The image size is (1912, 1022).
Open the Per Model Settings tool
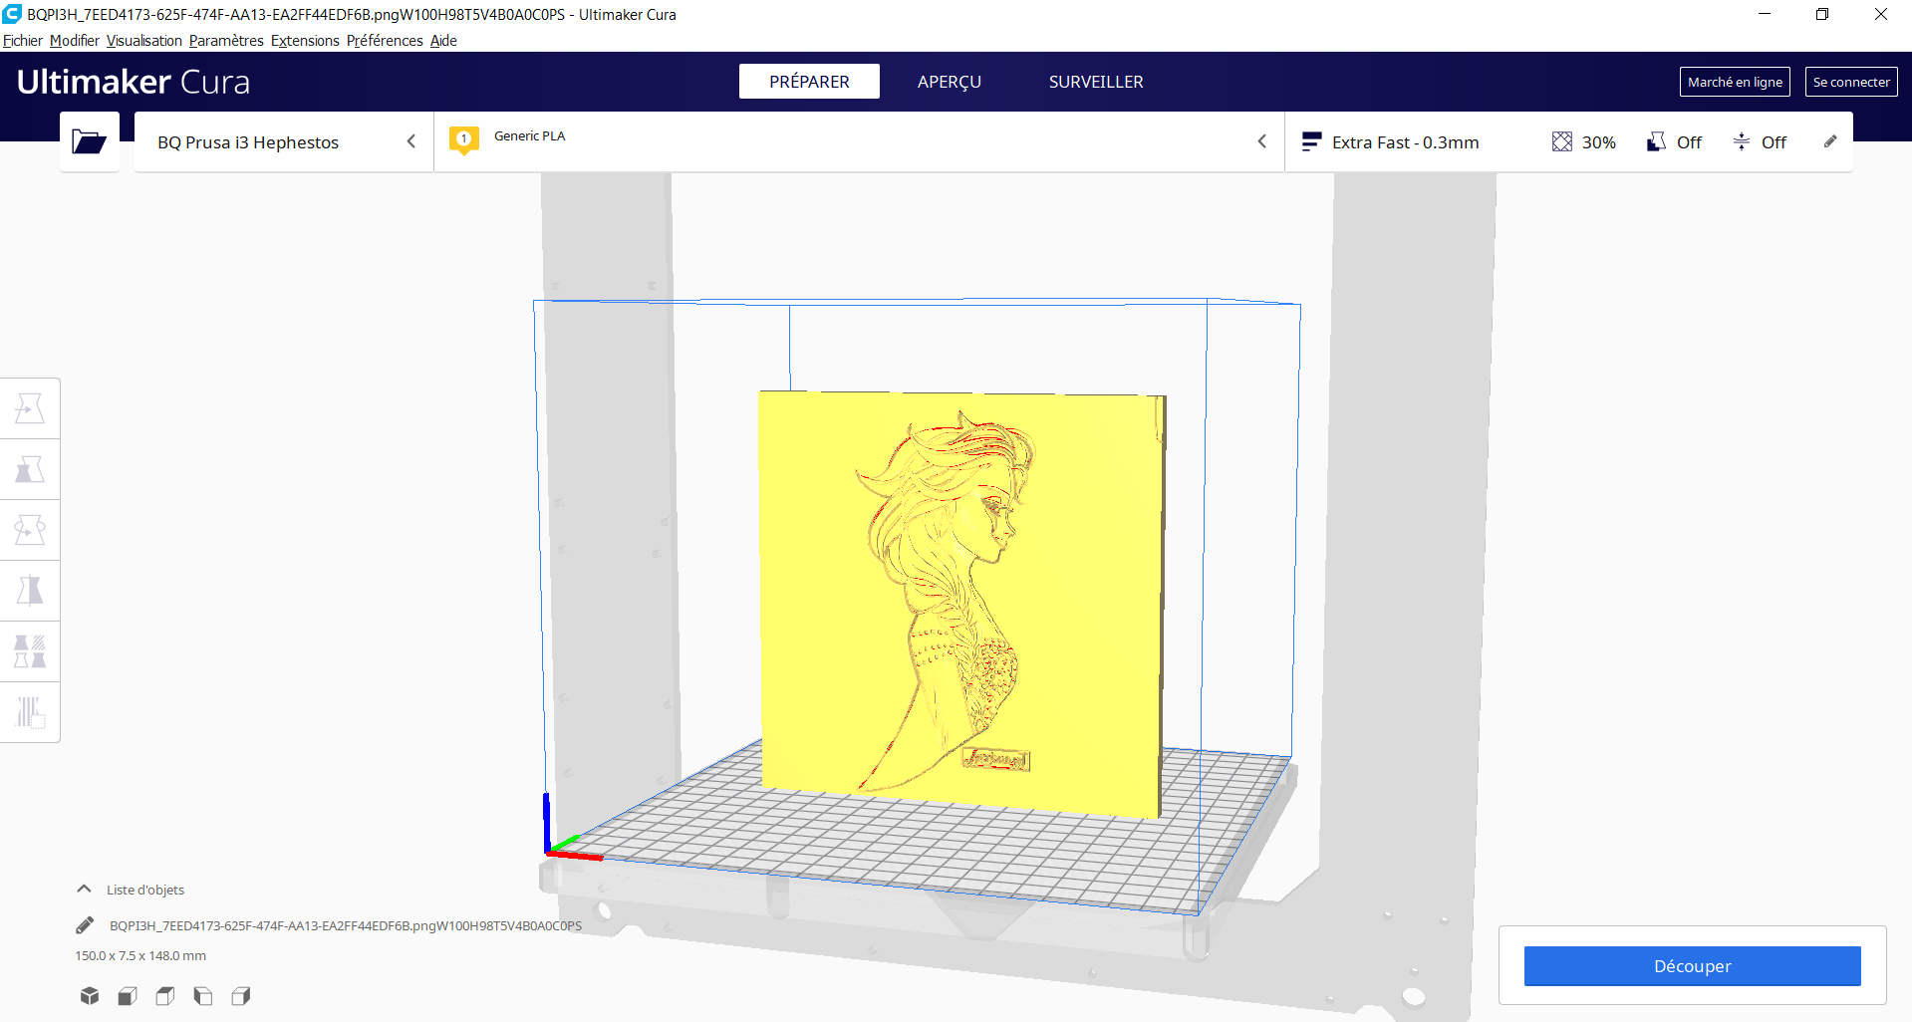tap(30, 651)
